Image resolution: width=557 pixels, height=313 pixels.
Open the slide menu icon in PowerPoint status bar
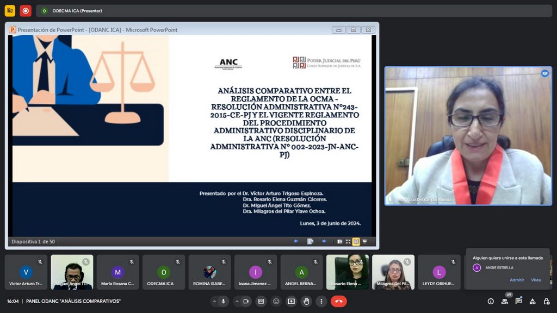(310, 241)
